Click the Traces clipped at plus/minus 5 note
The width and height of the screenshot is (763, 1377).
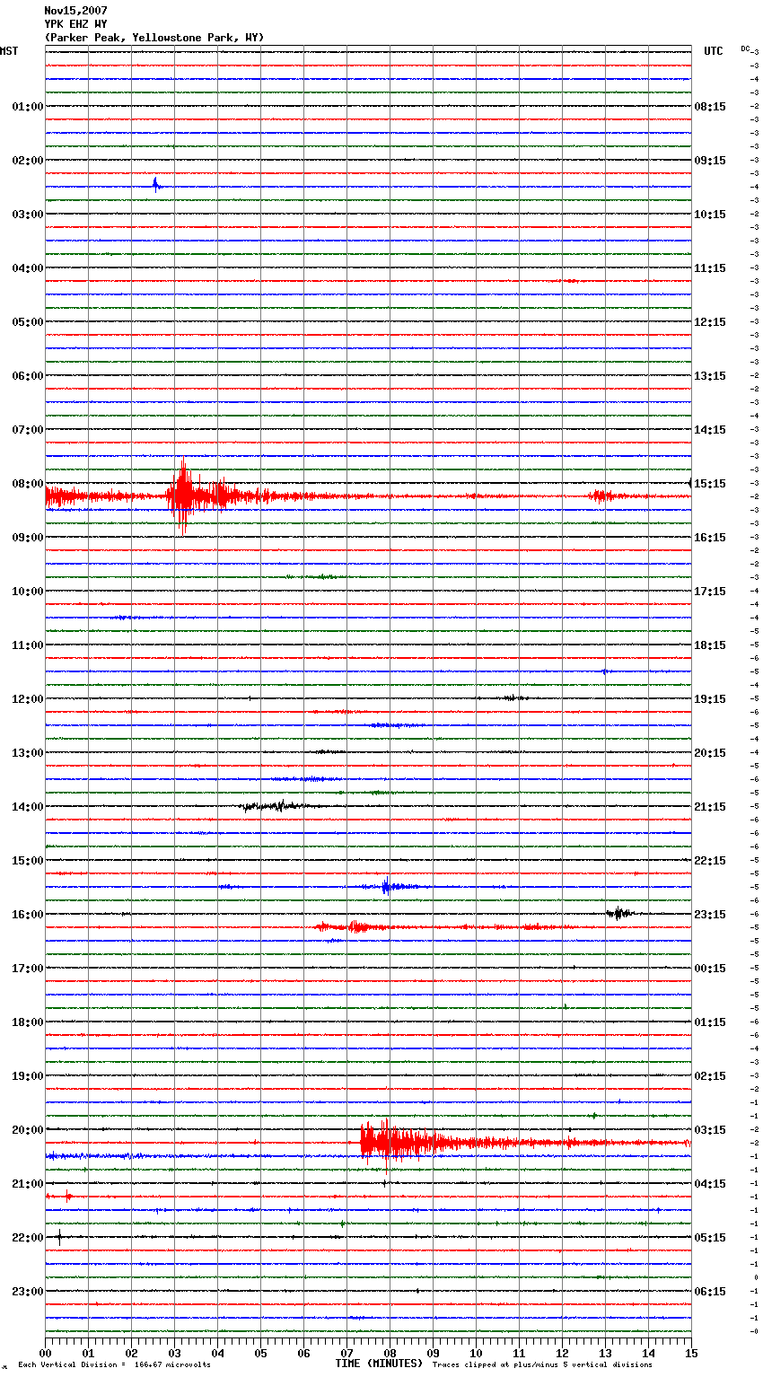(x=542, y=1365)
